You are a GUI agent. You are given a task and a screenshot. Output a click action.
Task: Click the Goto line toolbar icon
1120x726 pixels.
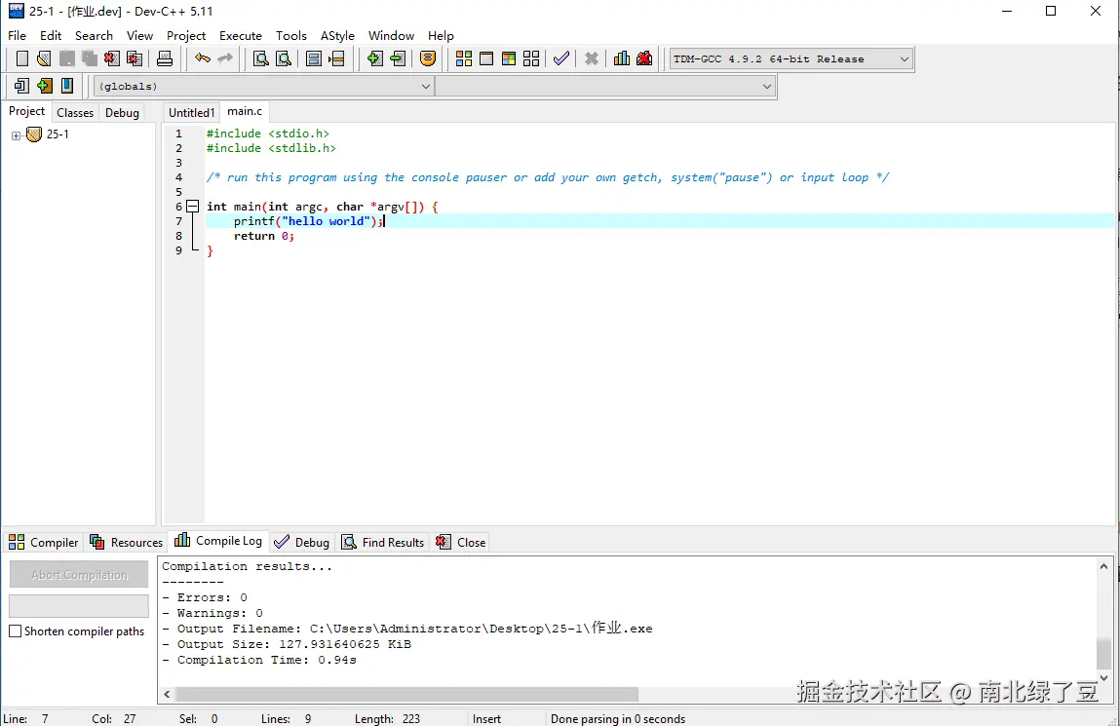336,58
